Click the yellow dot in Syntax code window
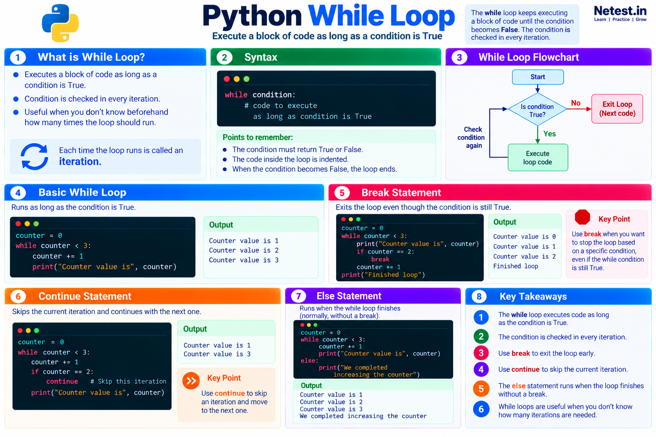The width and height of the screenshot is (656, 437). [x=237, y=79]
